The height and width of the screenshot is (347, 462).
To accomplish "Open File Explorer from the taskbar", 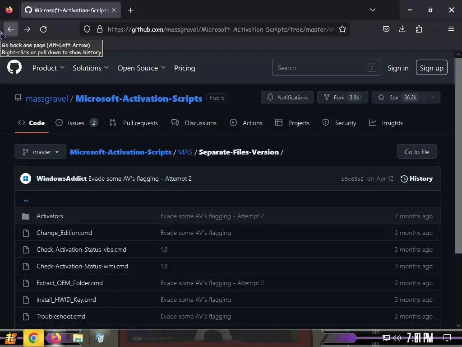I will click(x=78, y=338).
